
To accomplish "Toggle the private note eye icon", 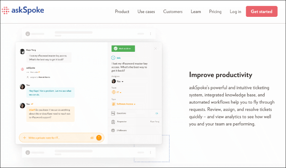I will [92, 138].
